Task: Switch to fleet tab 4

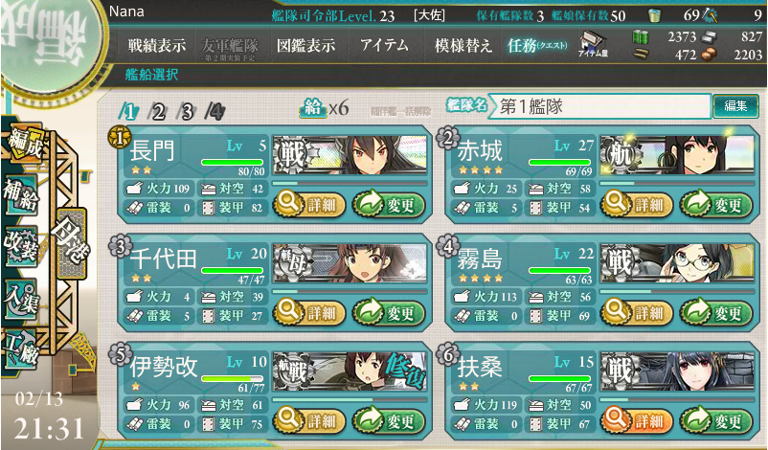Action: pos(215,112)
